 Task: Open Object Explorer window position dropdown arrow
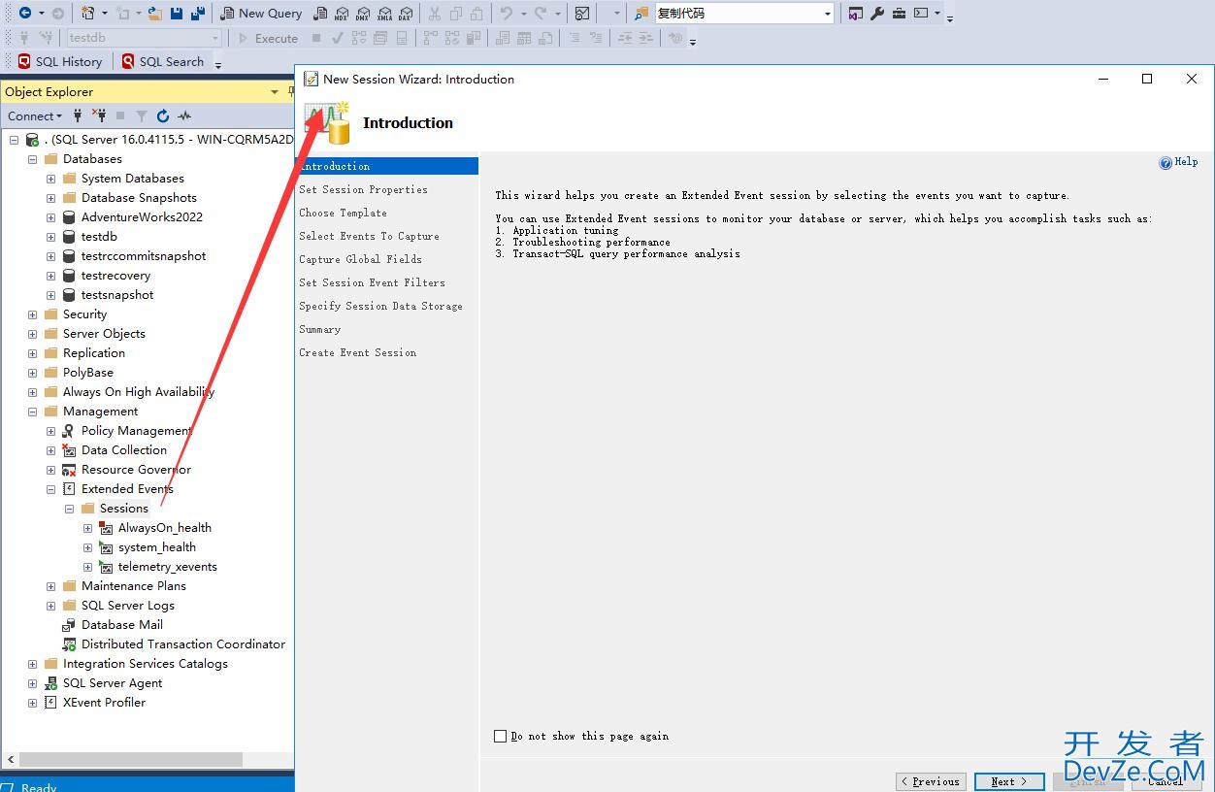tap(275, 92)
